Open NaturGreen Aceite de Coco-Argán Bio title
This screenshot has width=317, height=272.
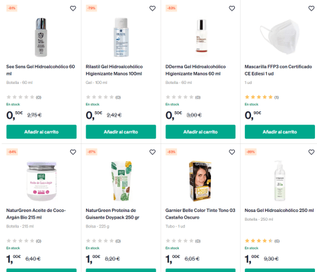coord(36,214)
